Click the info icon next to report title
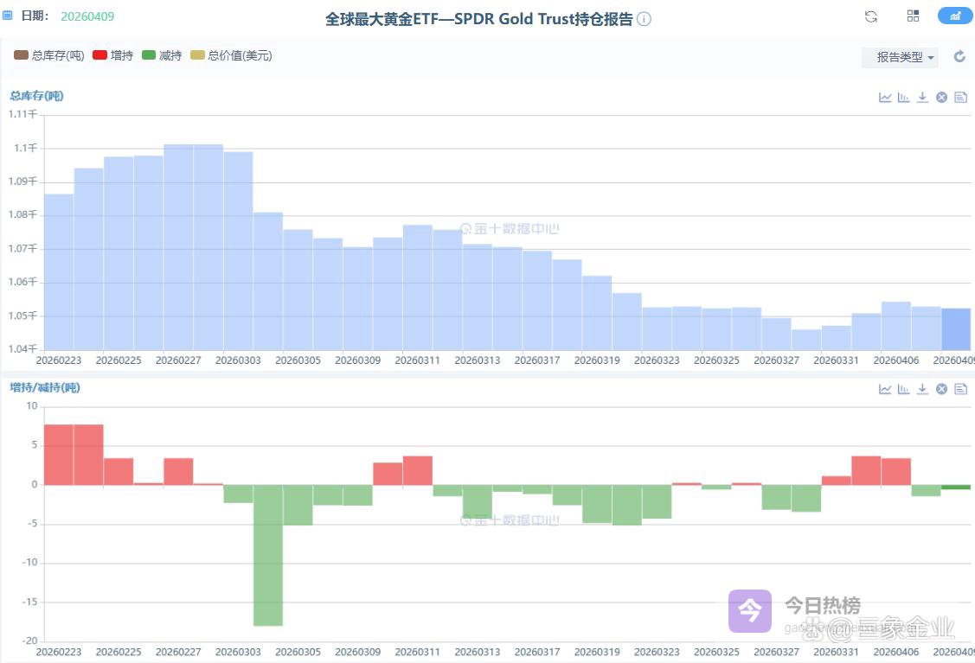The width and height of the screenshot is (975, 663). (x=645, y=19)
